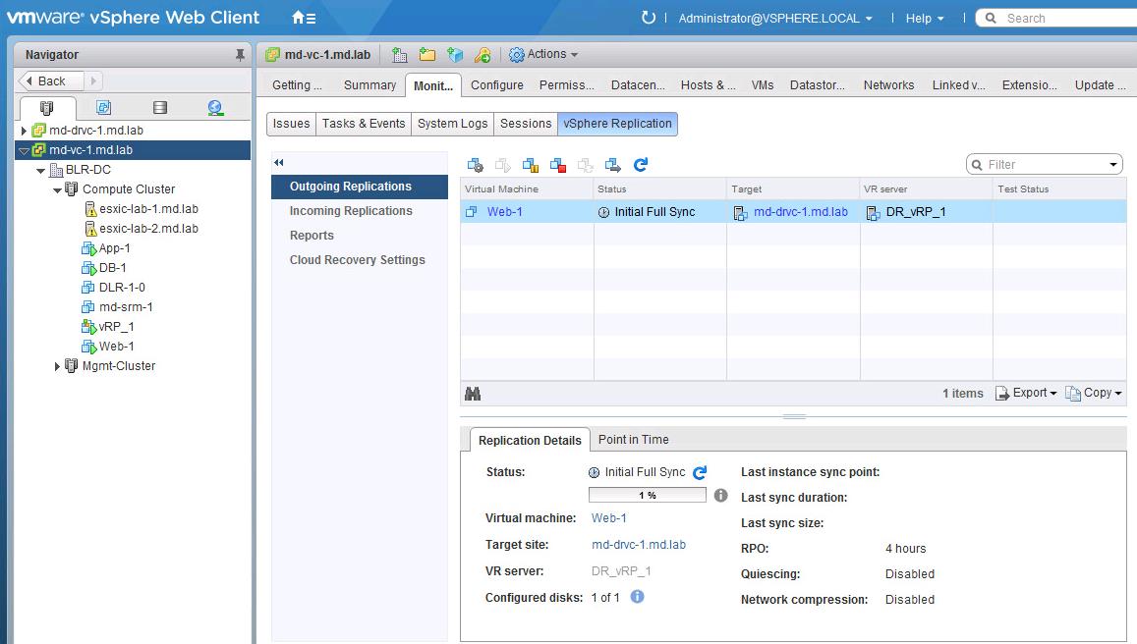Open the Copy dropdown
This screenshot has width=1137, height=644.
pyautogui.click(x=1094, y=393)
